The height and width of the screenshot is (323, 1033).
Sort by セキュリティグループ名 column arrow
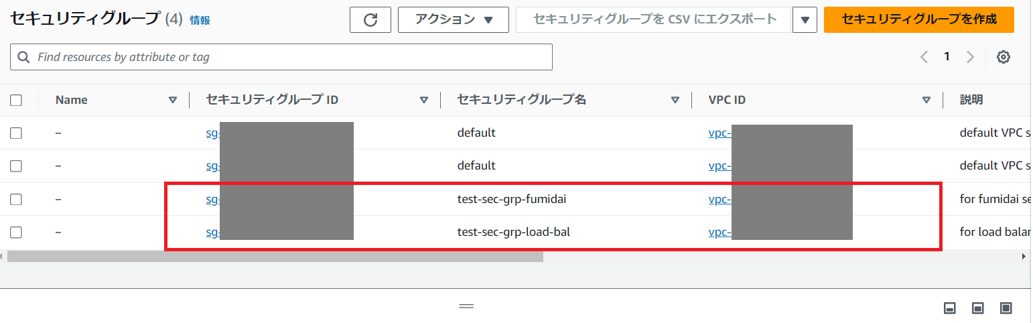coord(675,101)
